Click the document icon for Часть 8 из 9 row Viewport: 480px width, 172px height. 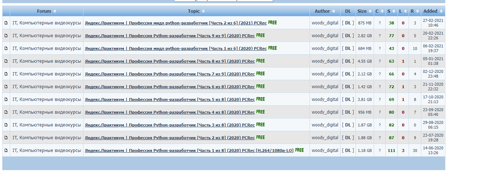click(x=6, y=61)
